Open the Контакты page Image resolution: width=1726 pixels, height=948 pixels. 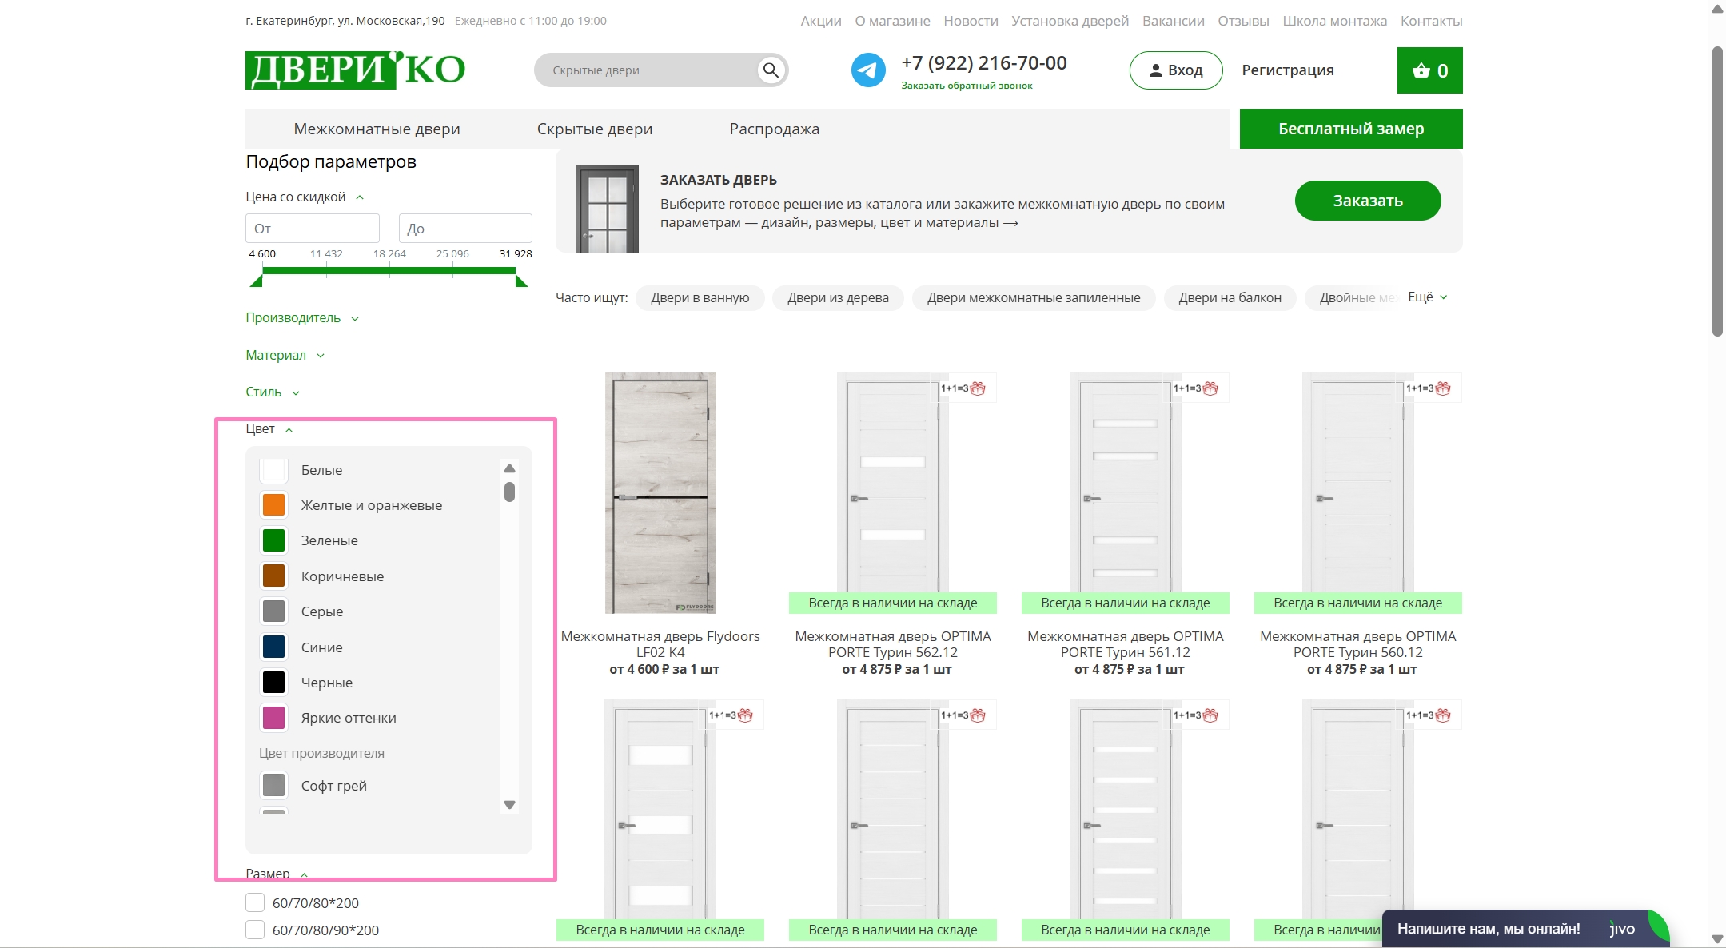[x=1431, y=21]
